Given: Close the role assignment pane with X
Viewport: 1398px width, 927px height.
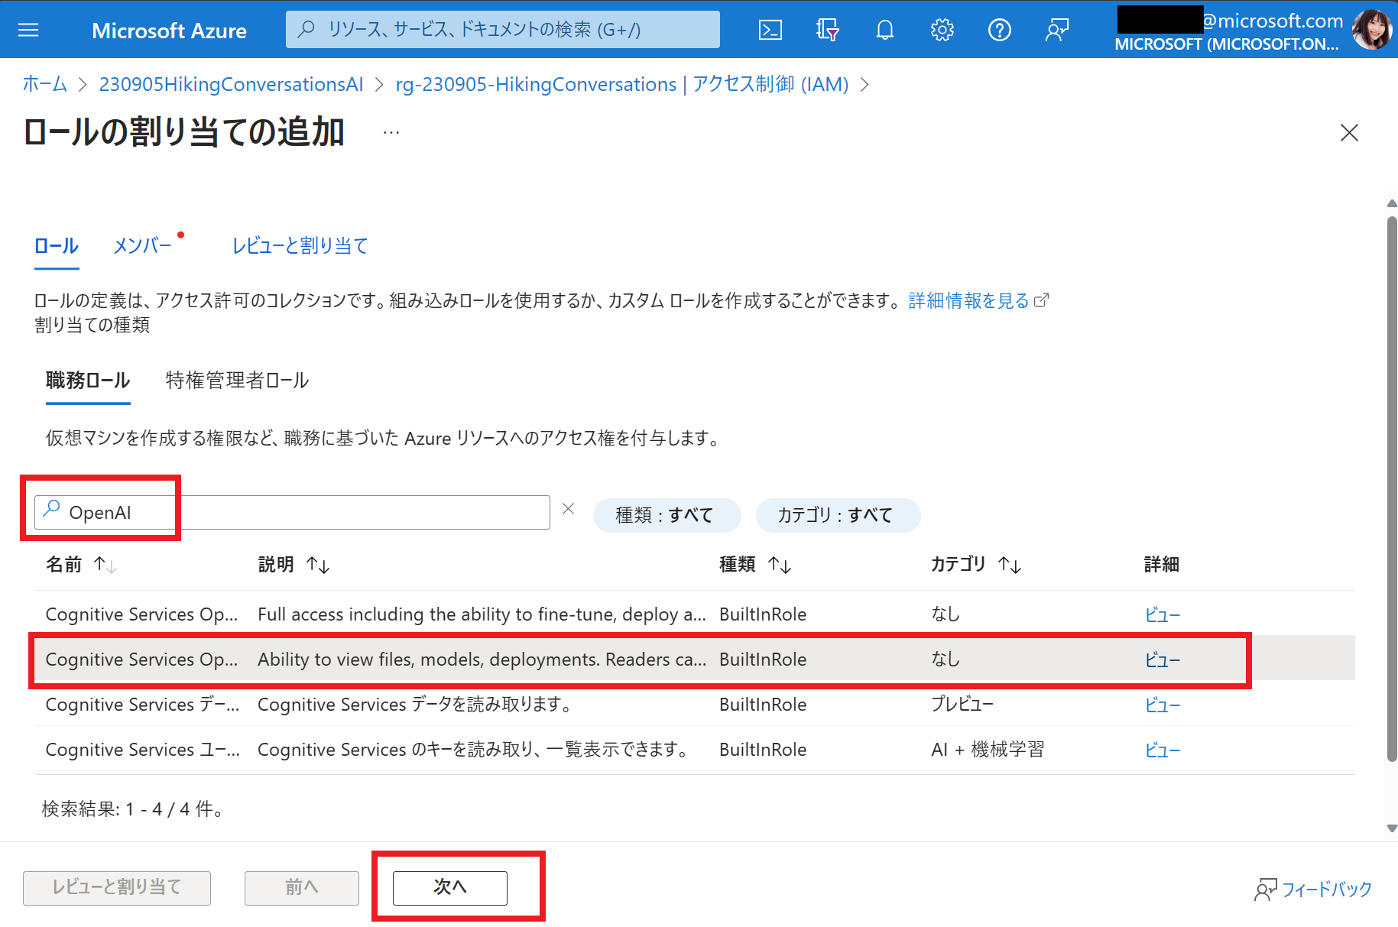Looking at the screenshot, I should click(1349, 132).
